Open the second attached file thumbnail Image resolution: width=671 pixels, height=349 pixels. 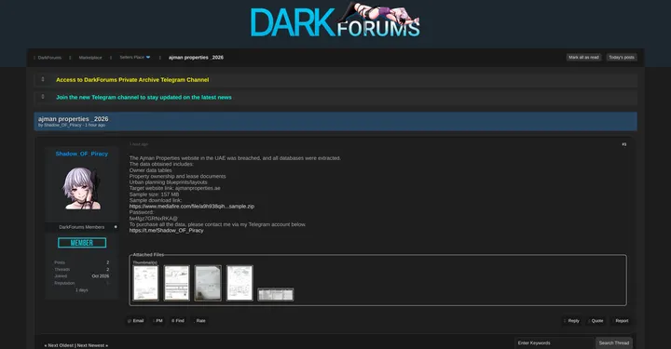[177, 283]
